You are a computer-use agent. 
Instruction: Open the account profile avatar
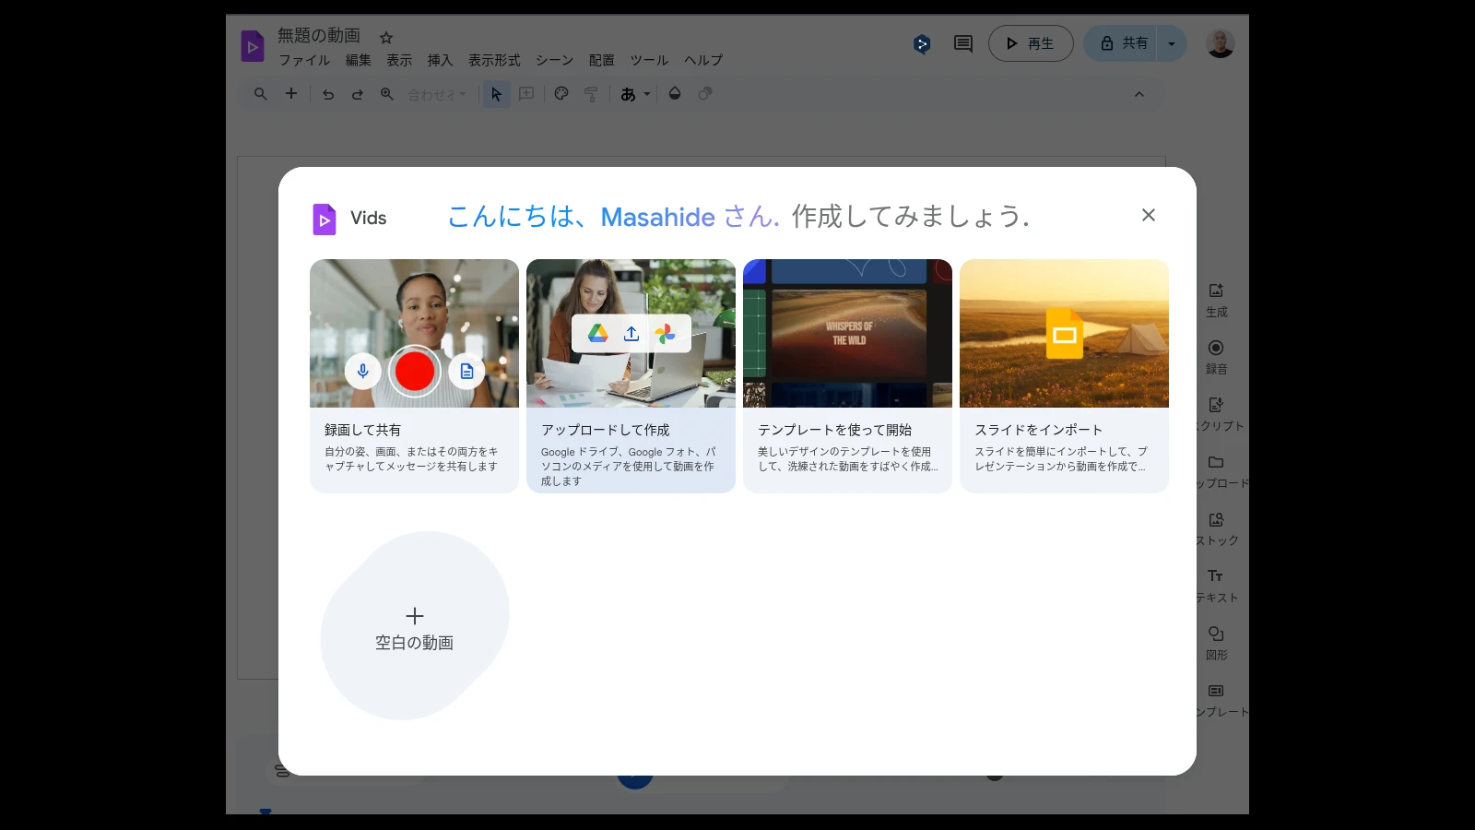1221,43
